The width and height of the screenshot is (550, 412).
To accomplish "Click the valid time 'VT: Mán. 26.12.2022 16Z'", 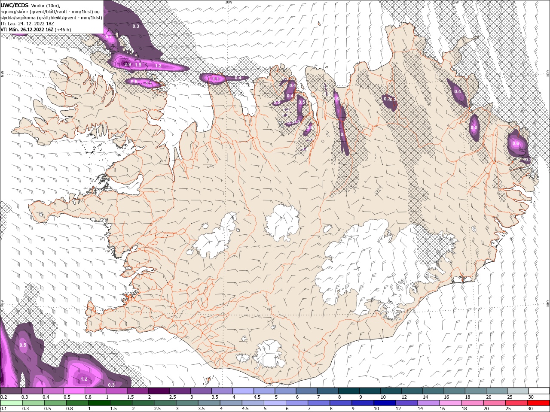I will pos(27,30).
